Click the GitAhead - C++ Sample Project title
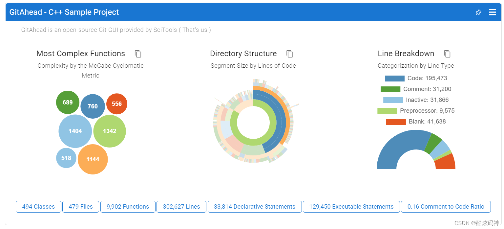The width and height of the screenshot is (504, 229). 64,12
